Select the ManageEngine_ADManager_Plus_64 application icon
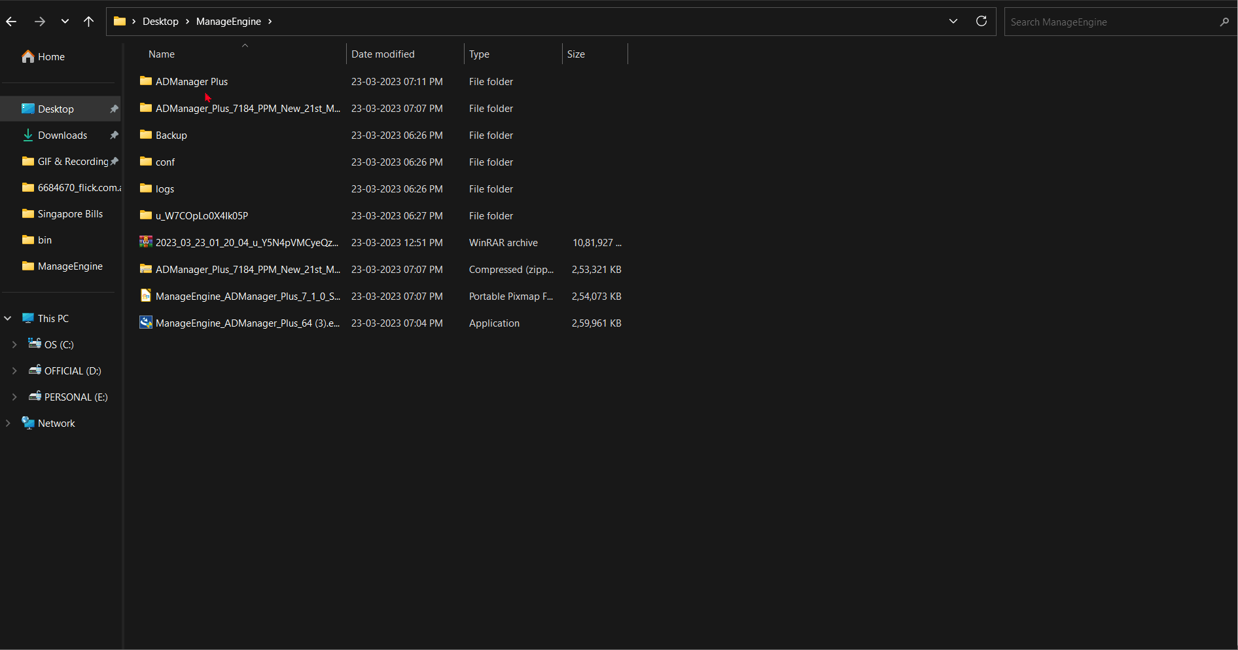Screen dimensions: 1238x650 pyautogui.click(x=146, y=323)
